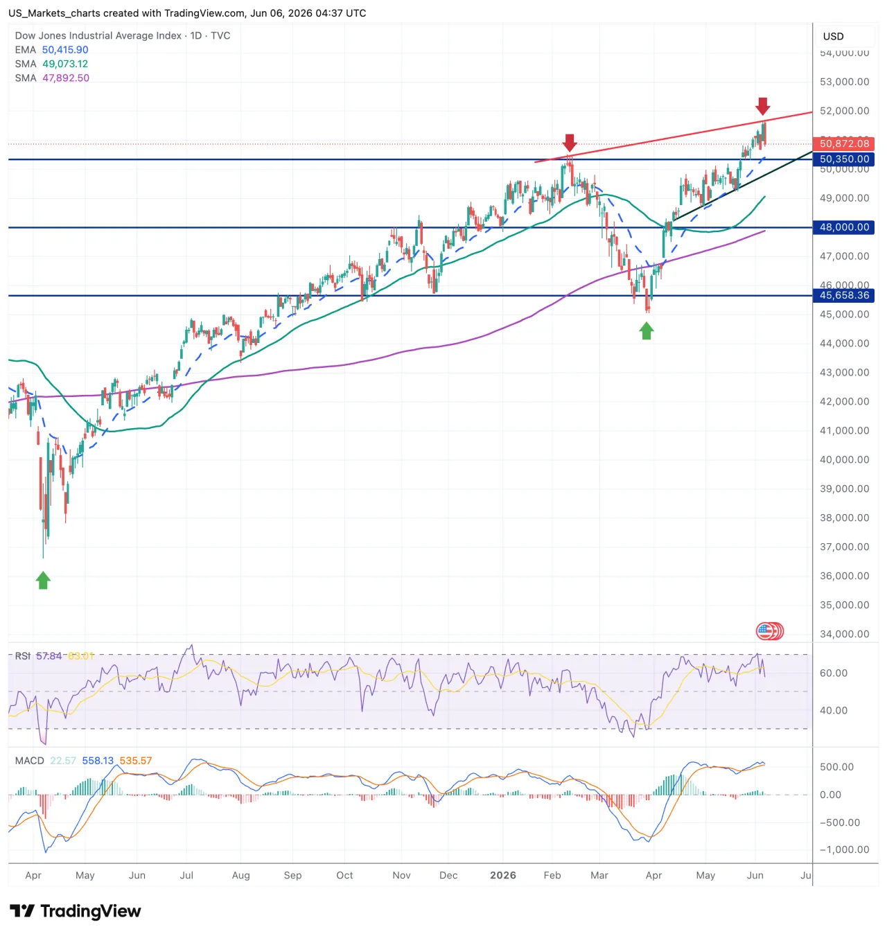Click the 40,000.00 price axis label
Screen dimensions: 887x936
(844, 460)
